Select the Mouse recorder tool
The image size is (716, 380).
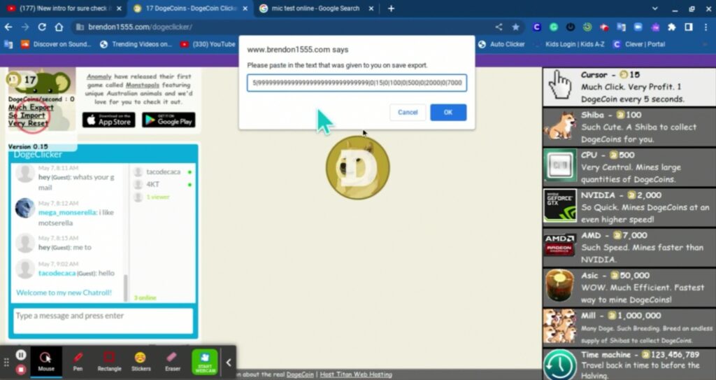click(x=45, y=361)
